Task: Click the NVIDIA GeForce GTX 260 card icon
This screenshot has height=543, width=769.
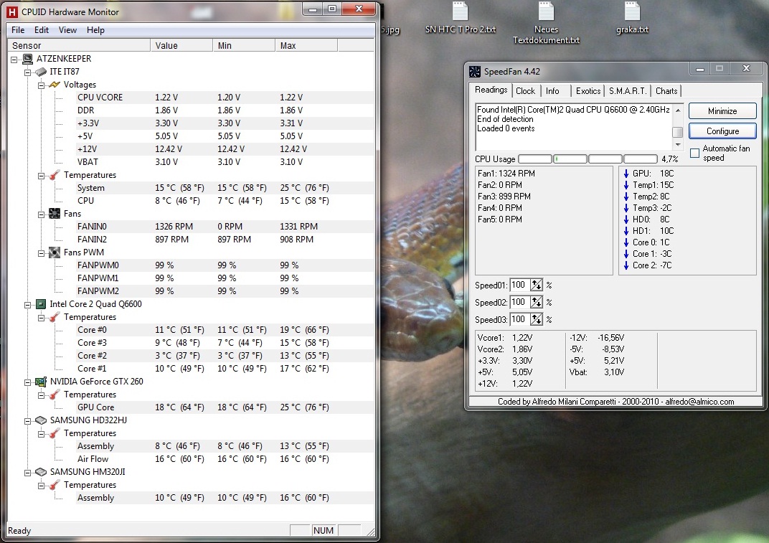Action: 41,382
